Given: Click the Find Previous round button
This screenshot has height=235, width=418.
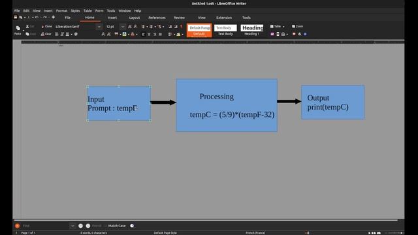Looking at the screenshot, I should click(80, 226).
